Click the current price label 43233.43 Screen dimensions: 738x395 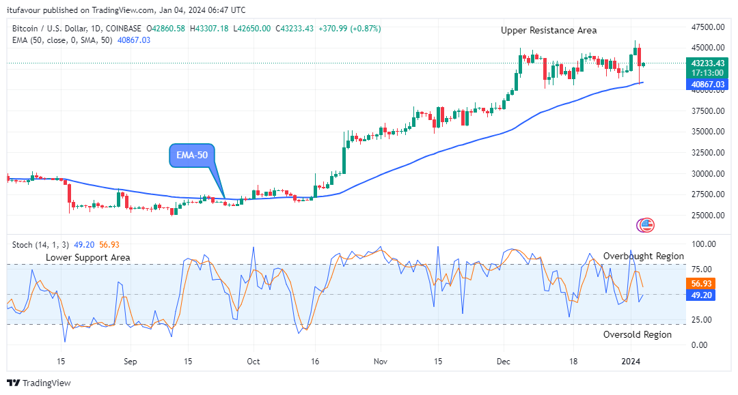point(708,63)
